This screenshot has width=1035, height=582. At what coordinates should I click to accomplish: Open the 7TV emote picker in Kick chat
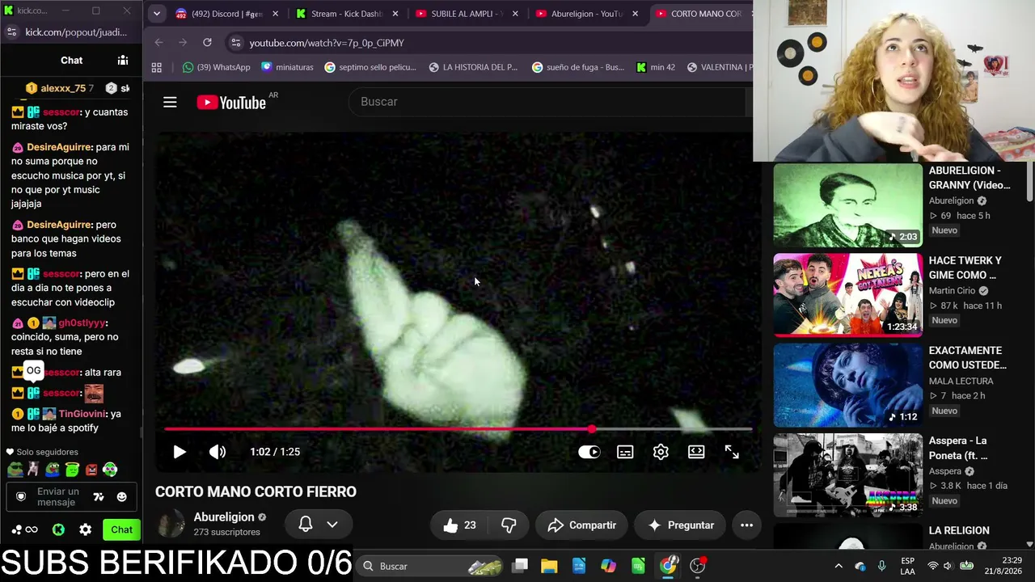click(99, 496)
